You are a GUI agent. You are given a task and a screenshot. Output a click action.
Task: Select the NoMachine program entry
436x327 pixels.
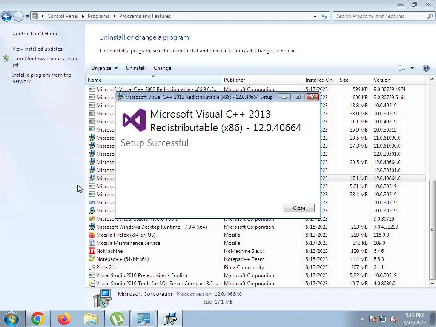(x=256, y=251)
